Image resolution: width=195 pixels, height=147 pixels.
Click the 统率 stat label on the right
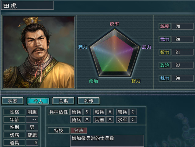[165, 26]
